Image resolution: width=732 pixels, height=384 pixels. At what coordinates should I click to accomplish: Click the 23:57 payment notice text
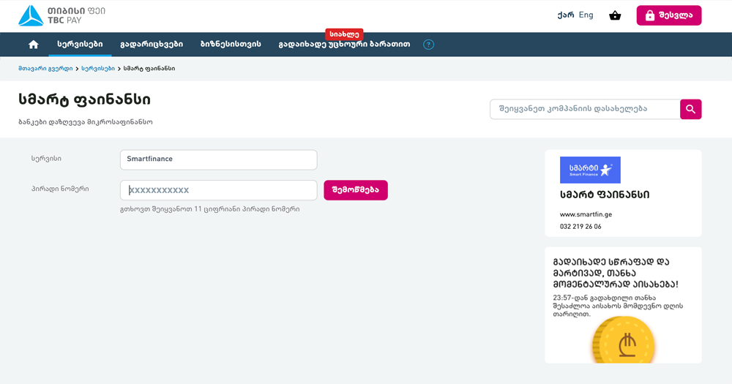point(618,306)
